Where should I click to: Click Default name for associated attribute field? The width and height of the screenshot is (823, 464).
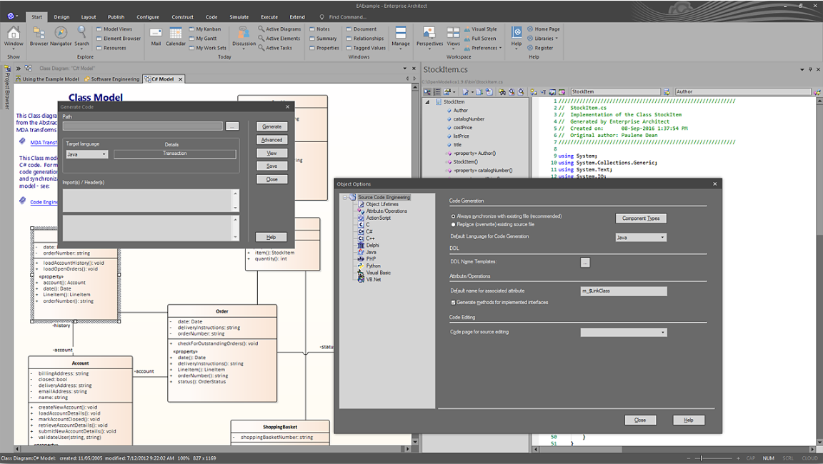click(x=624, y=291)
